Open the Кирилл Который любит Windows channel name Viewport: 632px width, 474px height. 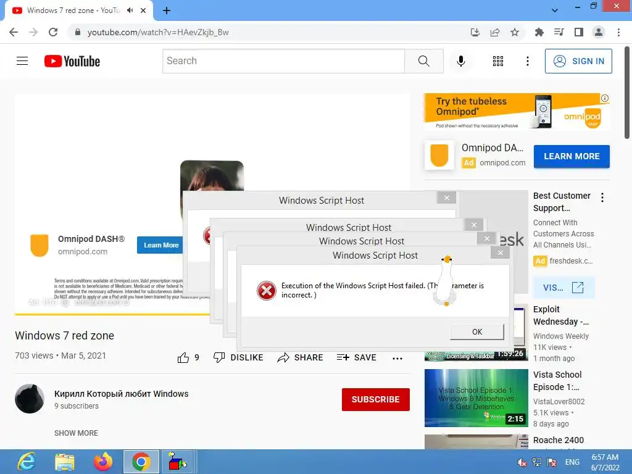point(122,394)
